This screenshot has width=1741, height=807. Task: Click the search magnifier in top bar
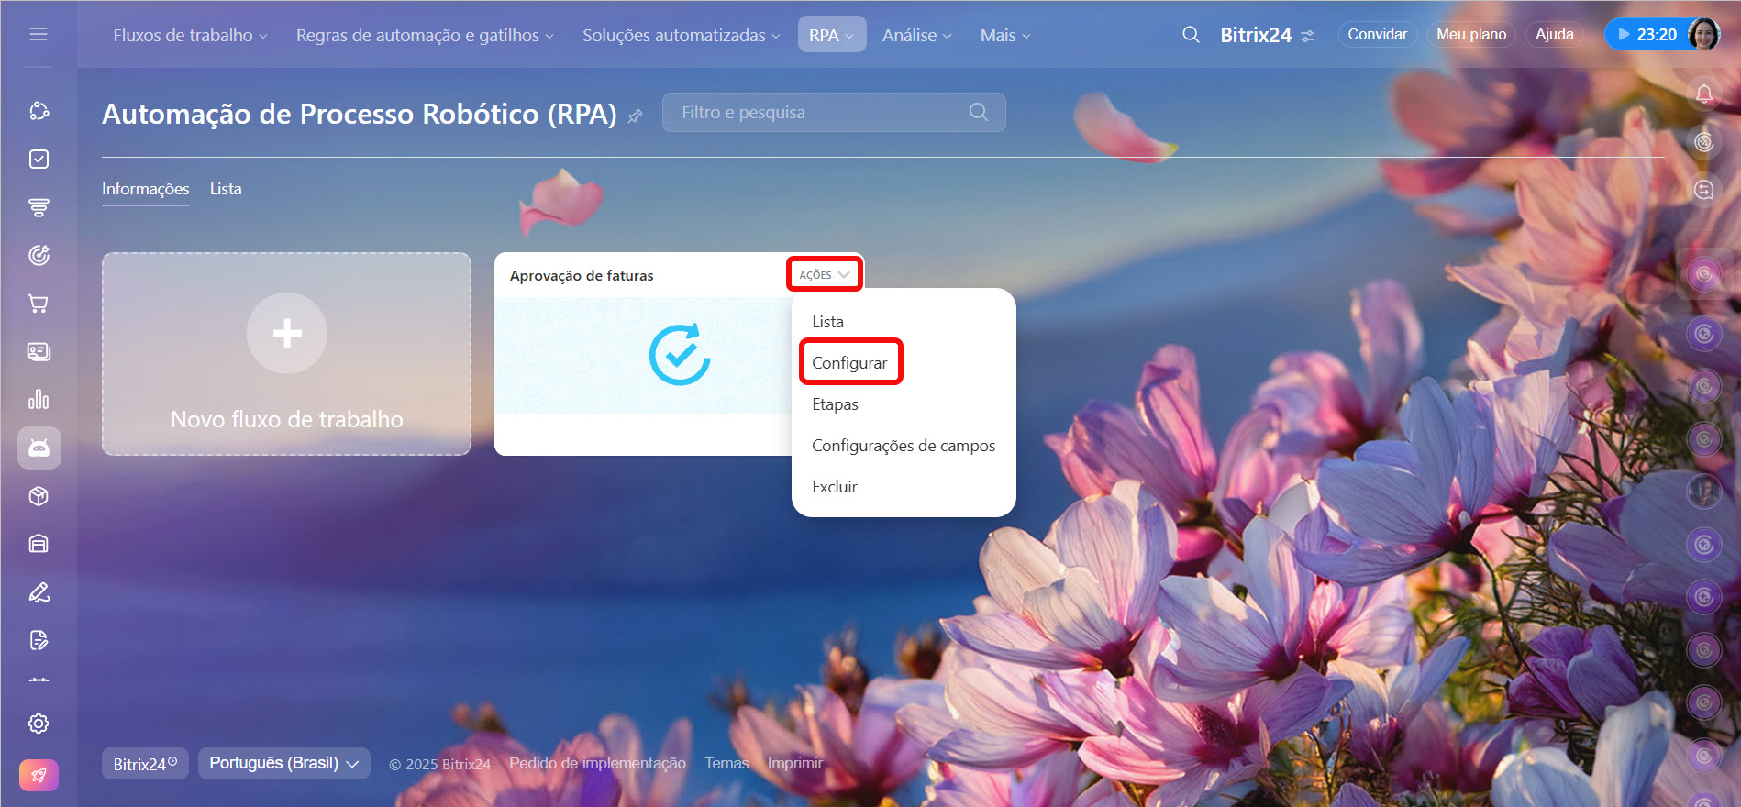1191,35
